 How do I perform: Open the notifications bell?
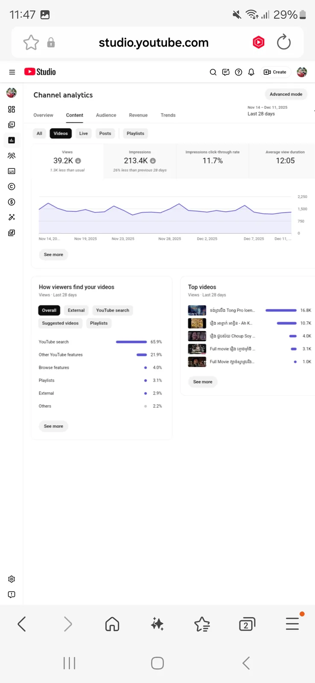tap(251, 72)
